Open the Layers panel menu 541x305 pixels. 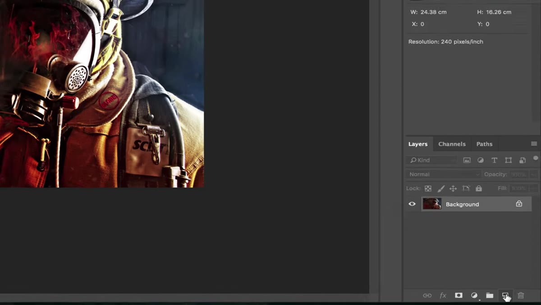[x=534, y=144]
